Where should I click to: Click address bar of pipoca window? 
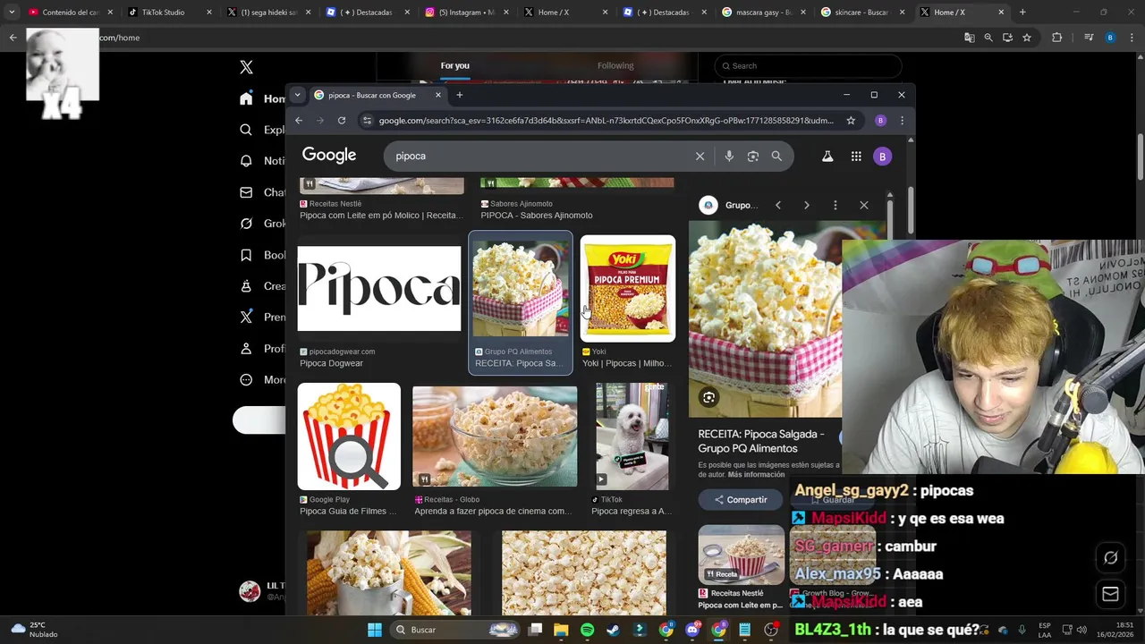pos(606,121)
